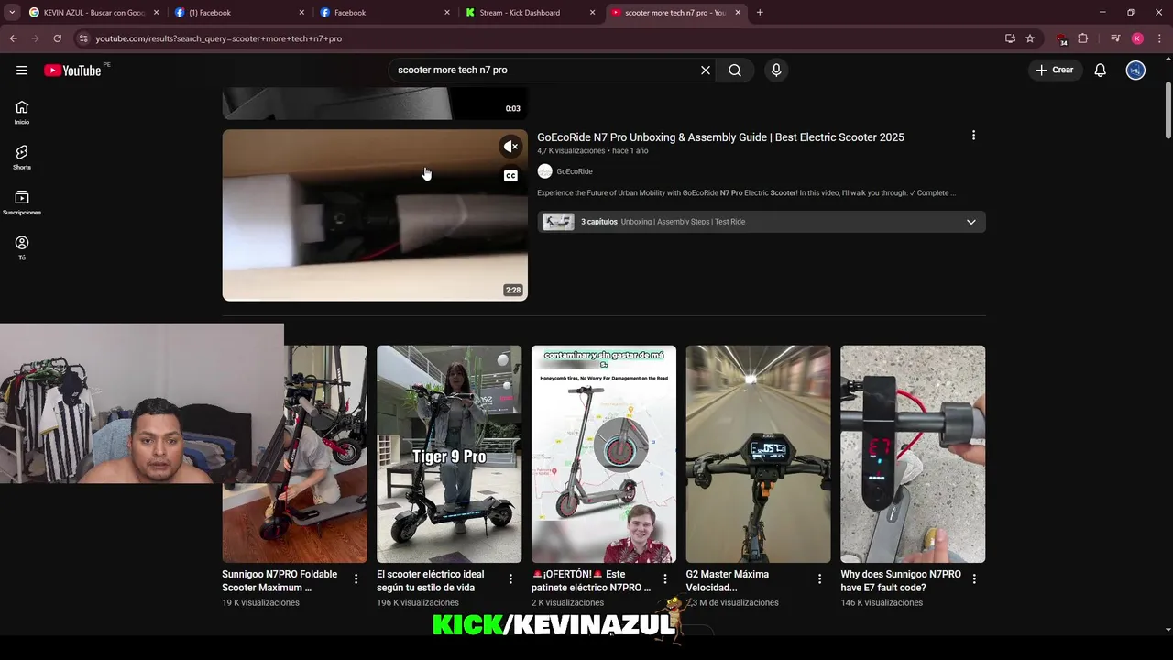Open the YouTube hamburger guide menu
The image size is (1173, 660).
coord(22,71)
